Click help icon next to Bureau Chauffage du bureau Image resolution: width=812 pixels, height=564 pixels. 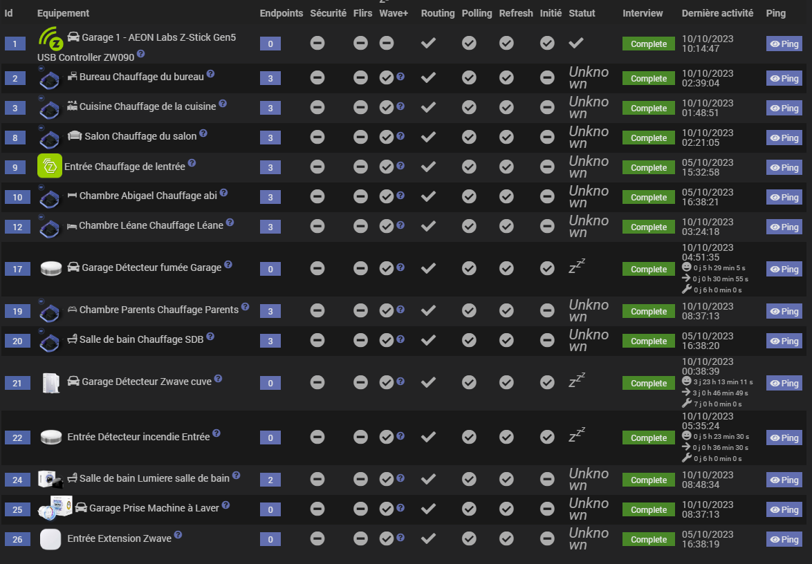[210, 74]
